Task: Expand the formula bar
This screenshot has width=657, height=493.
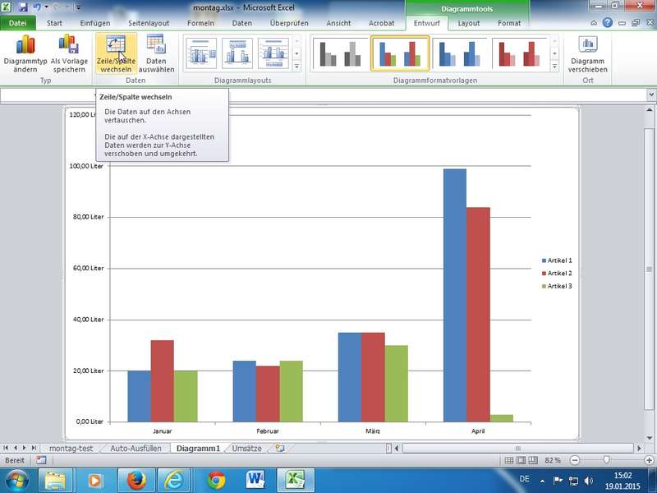Action: 650,96
